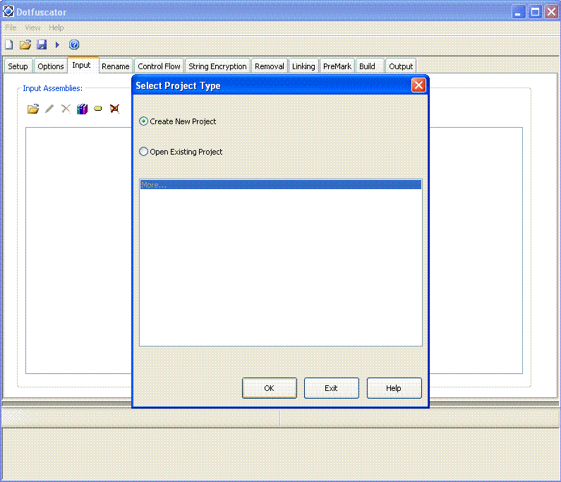Click the Build play arrow icon
561x482 pixels.
pos(57,44)
